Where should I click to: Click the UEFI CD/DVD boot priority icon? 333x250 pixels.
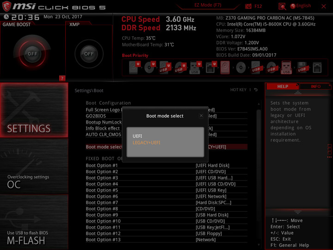pyautogui.click(x=150, y=68)
